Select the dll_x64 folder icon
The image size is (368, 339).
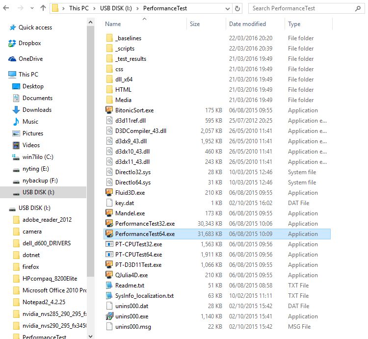pos(109,79)
